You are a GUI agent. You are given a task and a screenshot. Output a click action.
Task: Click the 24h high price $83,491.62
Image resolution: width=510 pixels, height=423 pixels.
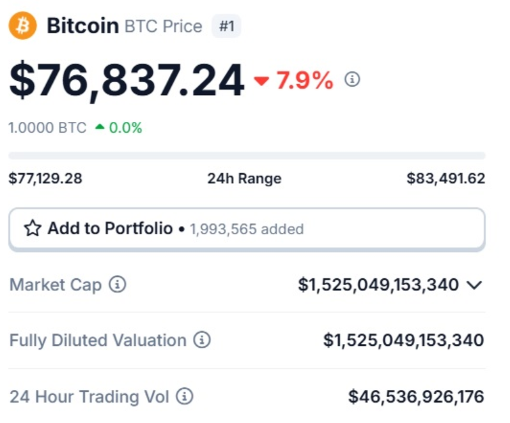tap(446, 179)
